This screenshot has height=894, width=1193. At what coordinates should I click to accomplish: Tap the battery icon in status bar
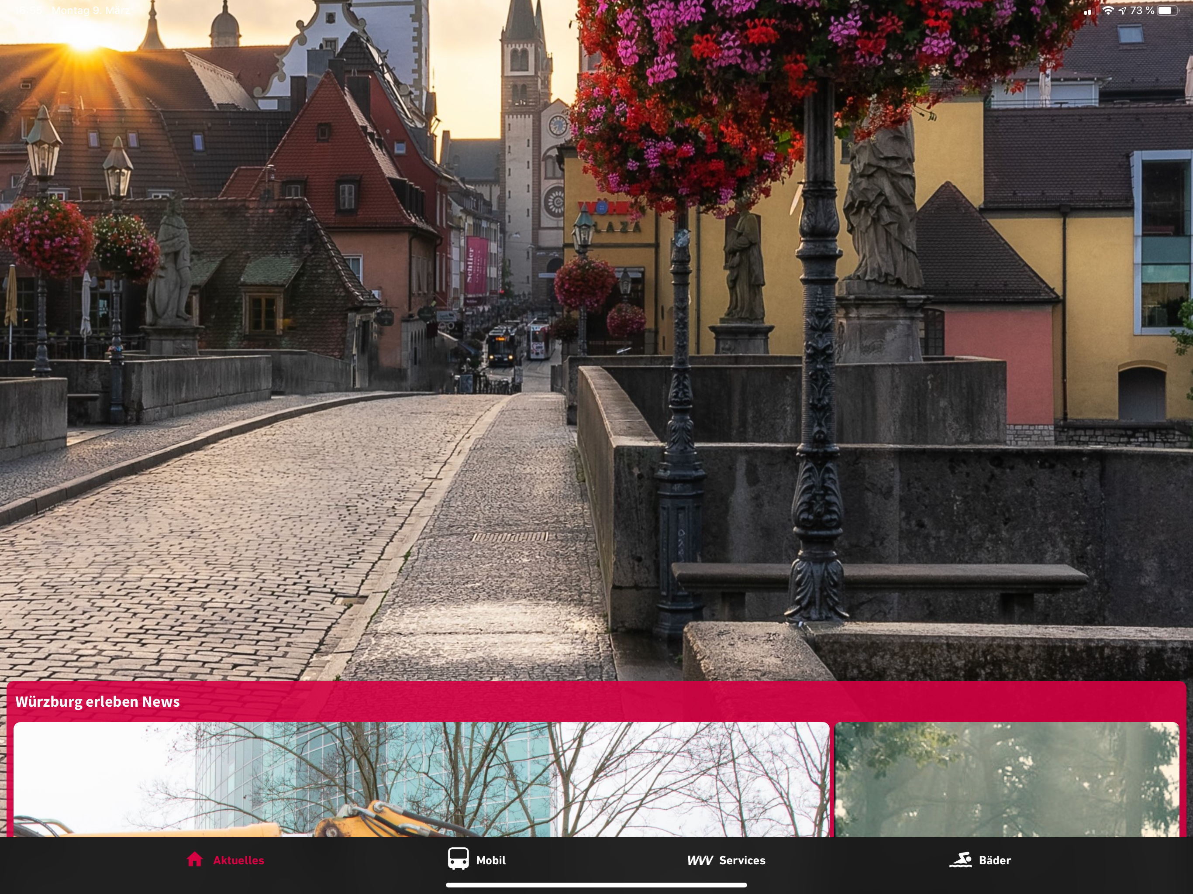(x=1167, y=10)
